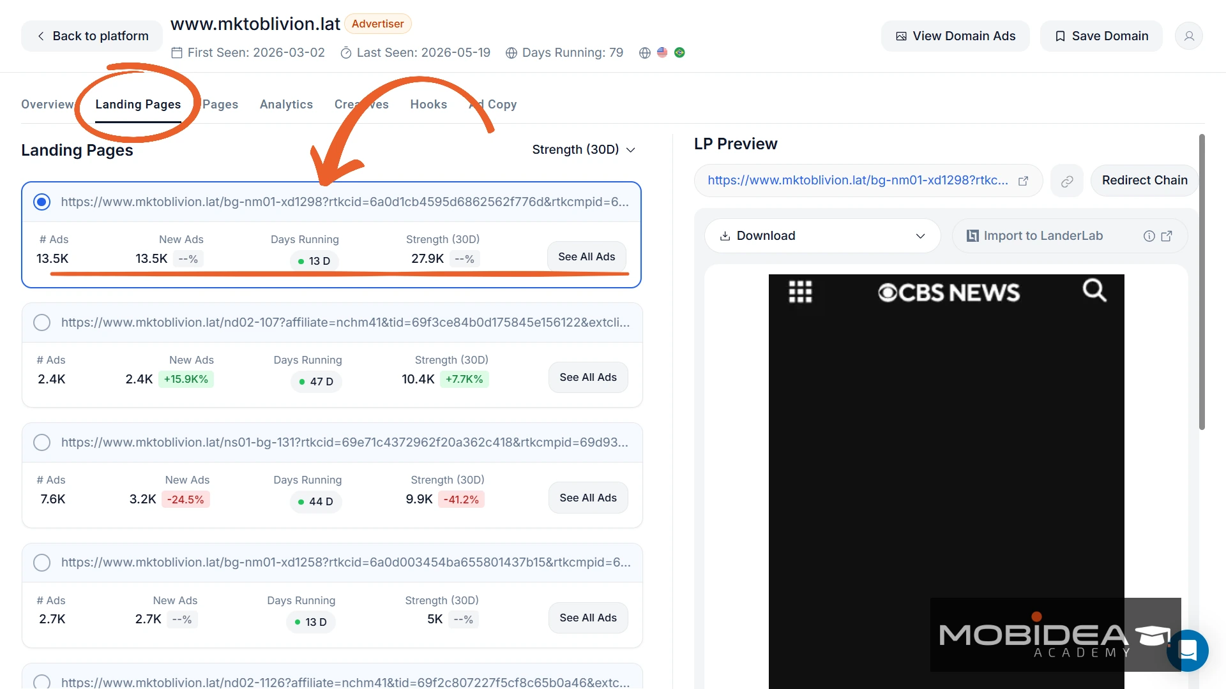
Task: Open the LP Preview URL link
Action: coord(858,181)
